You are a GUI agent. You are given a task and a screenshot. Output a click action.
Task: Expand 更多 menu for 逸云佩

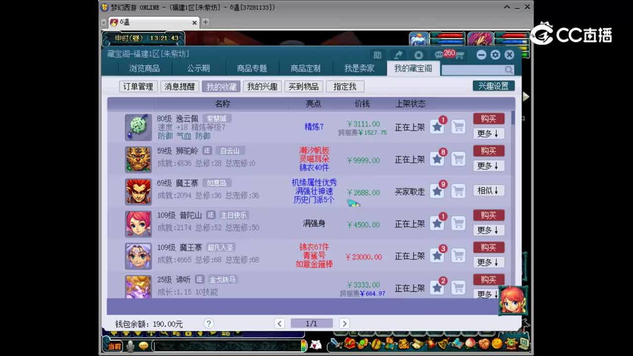tap(489, 133)
